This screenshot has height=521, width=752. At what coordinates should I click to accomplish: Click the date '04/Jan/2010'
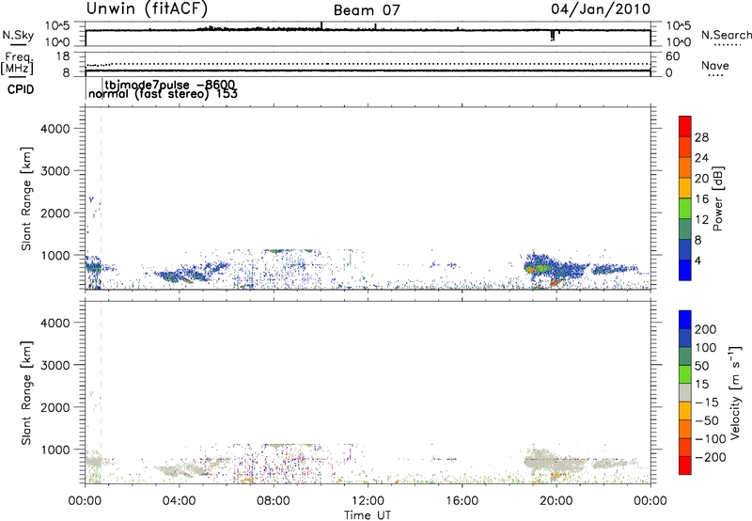click(x=601, y=9)
